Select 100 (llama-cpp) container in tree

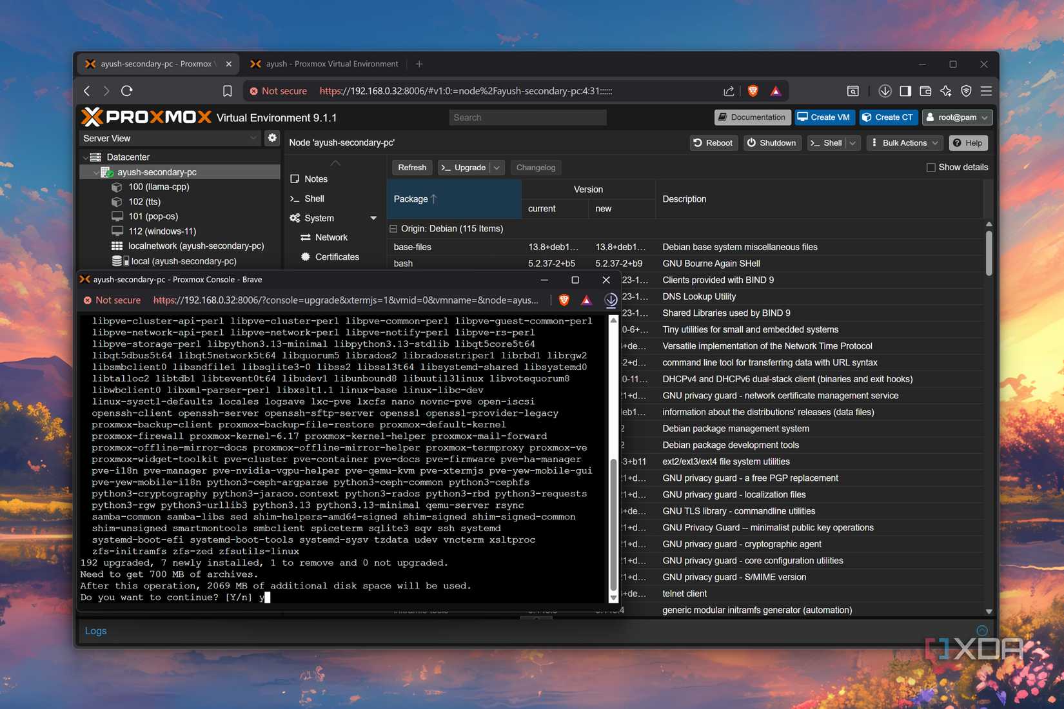click(159, 187)
